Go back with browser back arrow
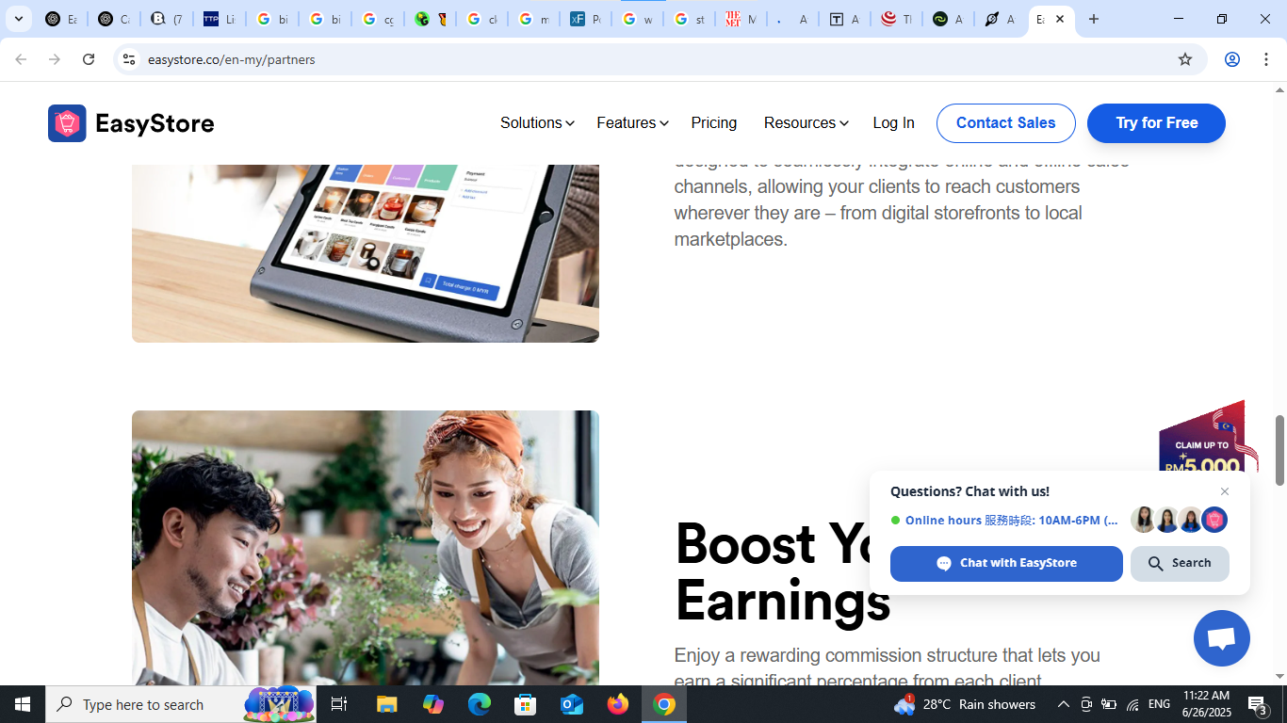Screen dimensions: 1287x723 click(x=21, y=59)
